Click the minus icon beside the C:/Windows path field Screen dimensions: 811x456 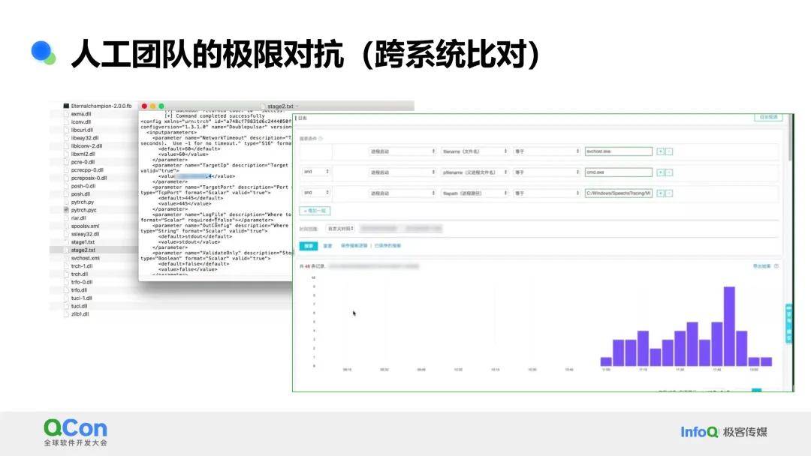tap(669, 193)
